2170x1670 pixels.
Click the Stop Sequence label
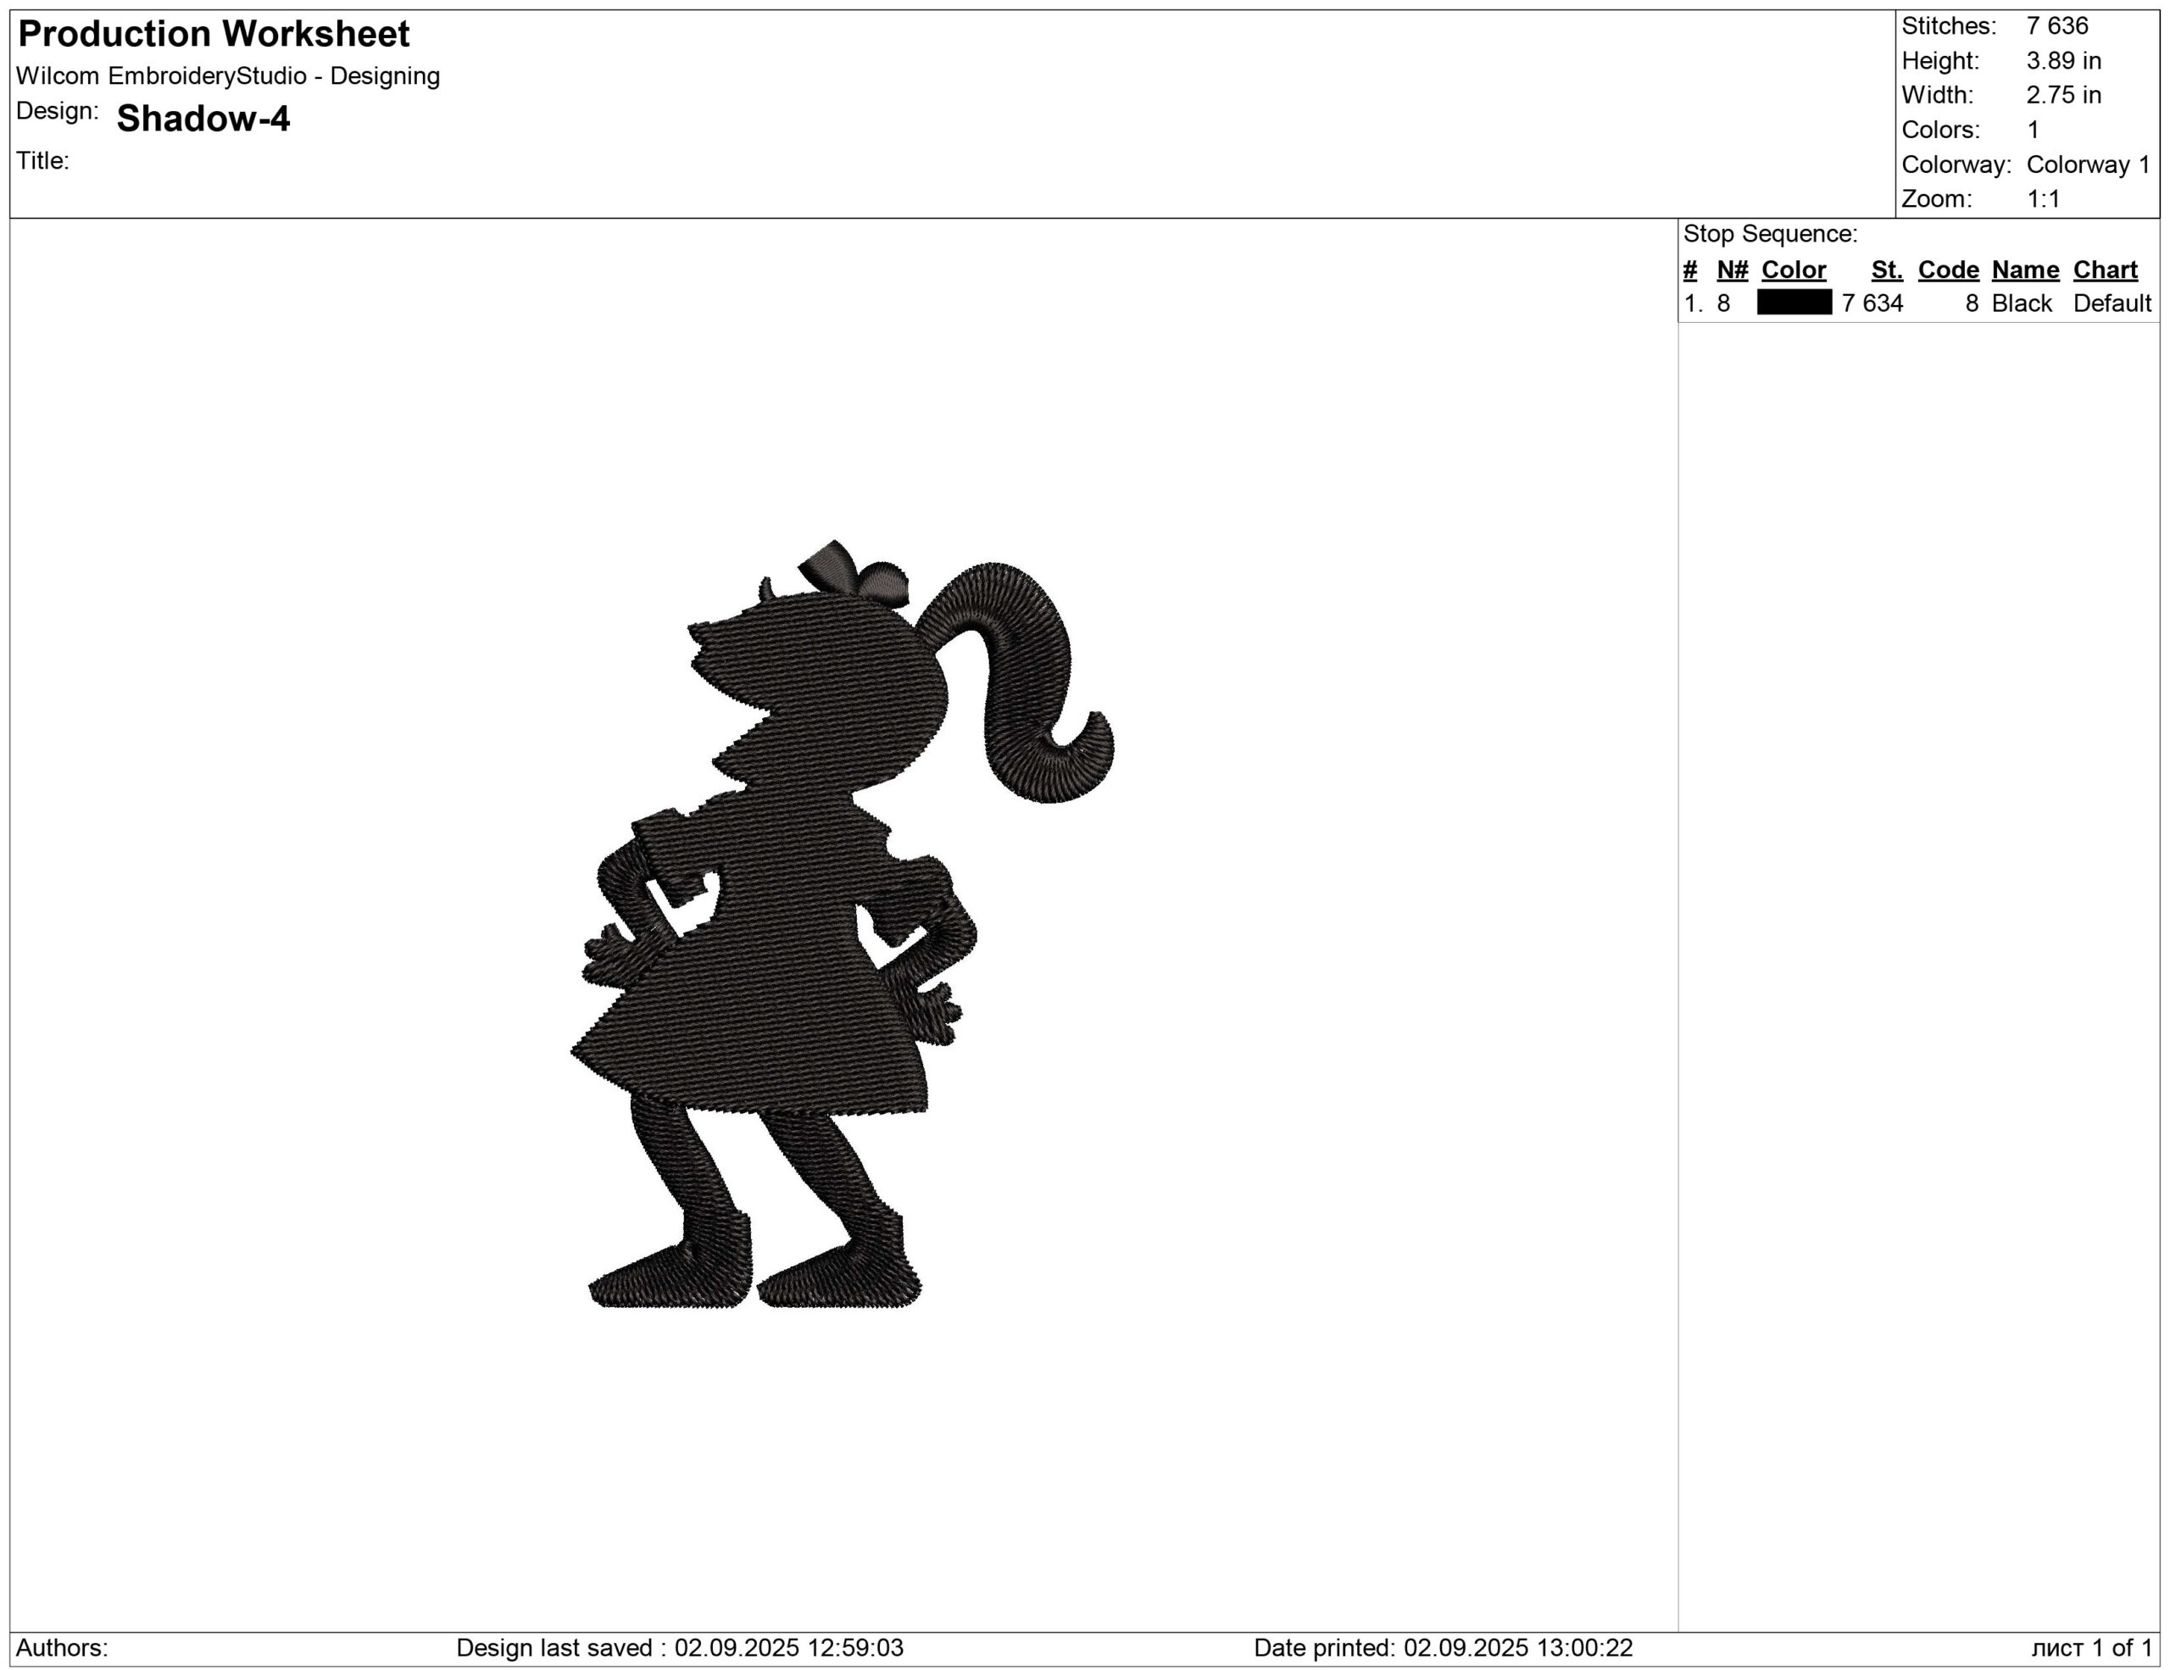pyautogui.click(x=1770, y=235)
